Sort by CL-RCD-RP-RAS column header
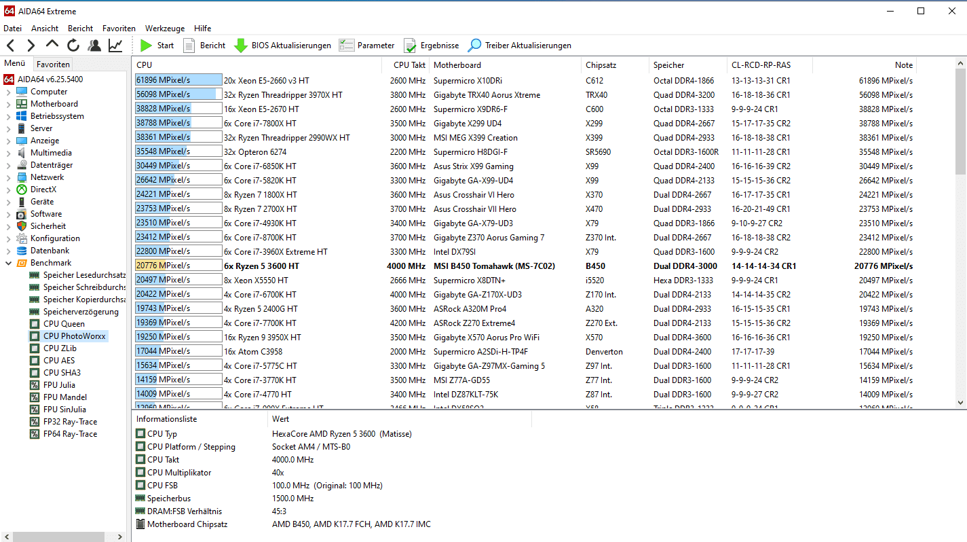 [x=770, y=65]
